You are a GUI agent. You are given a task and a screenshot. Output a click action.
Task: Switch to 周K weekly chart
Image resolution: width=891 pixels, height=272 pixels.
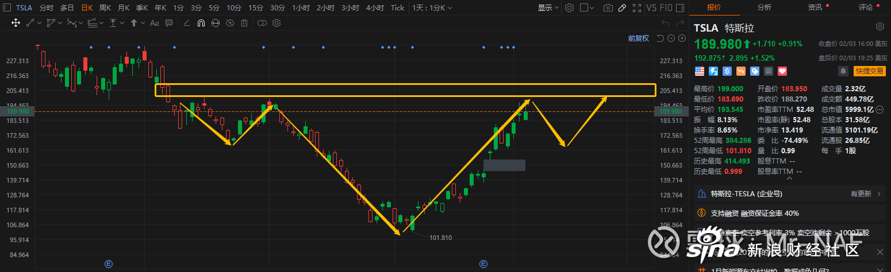[105, 7]
